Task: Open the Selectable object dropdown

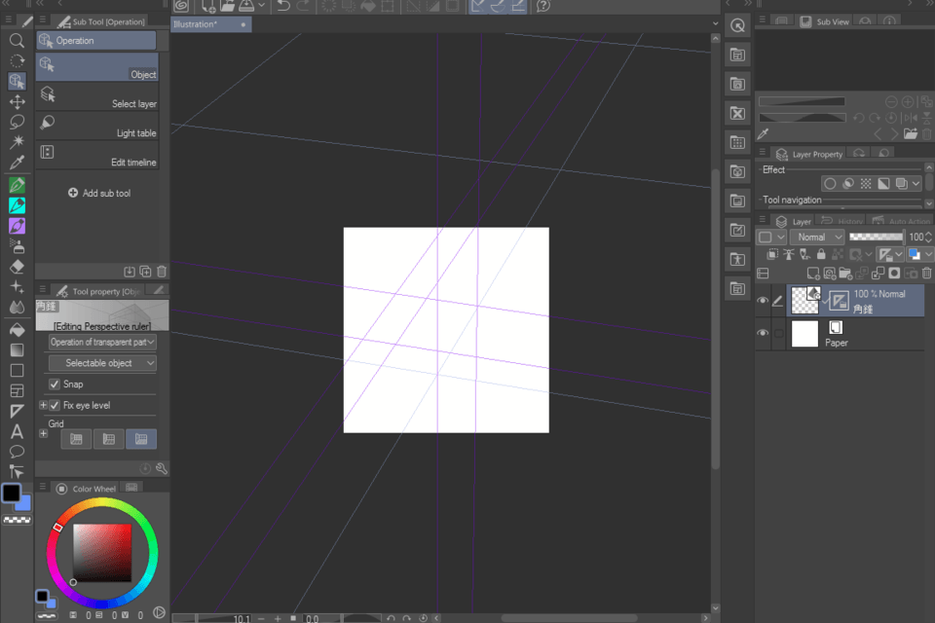Action: (x=102, y=363)
